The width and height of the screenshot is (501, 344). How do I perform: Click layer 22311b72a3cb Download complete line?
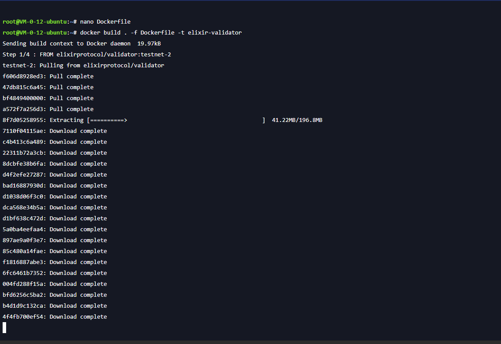[55, 153]
